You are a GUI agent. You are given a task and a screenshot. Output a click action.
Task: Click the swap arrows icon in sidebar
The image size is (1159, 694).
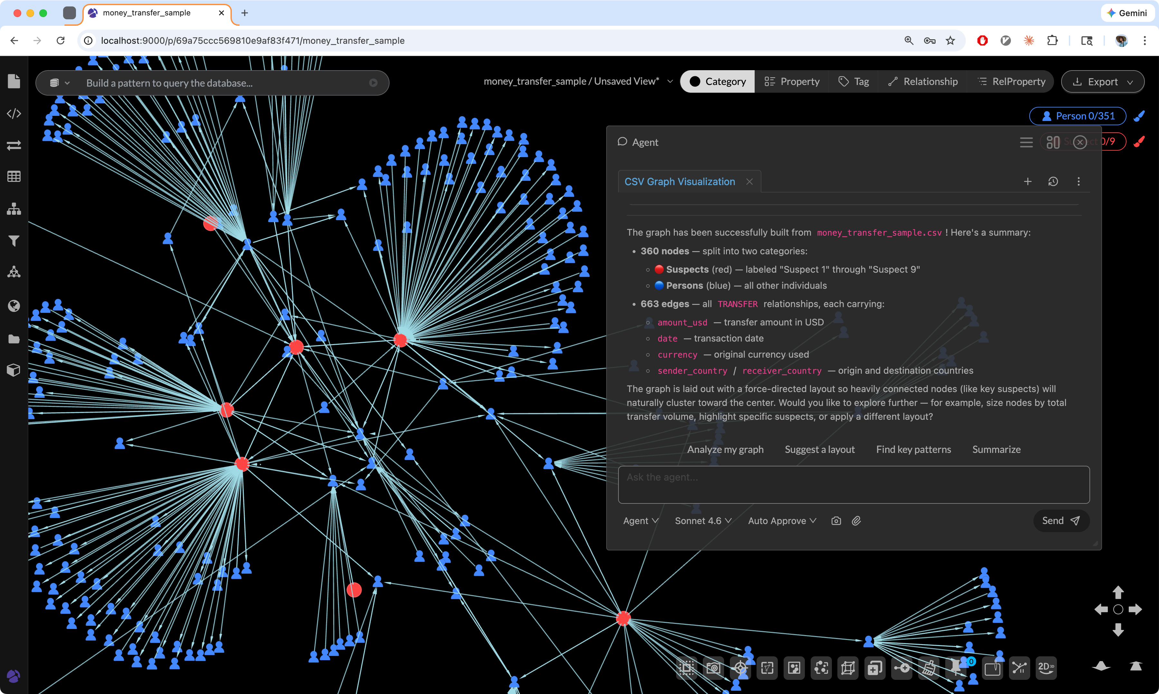pyautogui.click(x=14, y=145)
